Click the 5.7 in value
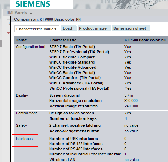Screen dimensions: 168x162 point(129,95)
